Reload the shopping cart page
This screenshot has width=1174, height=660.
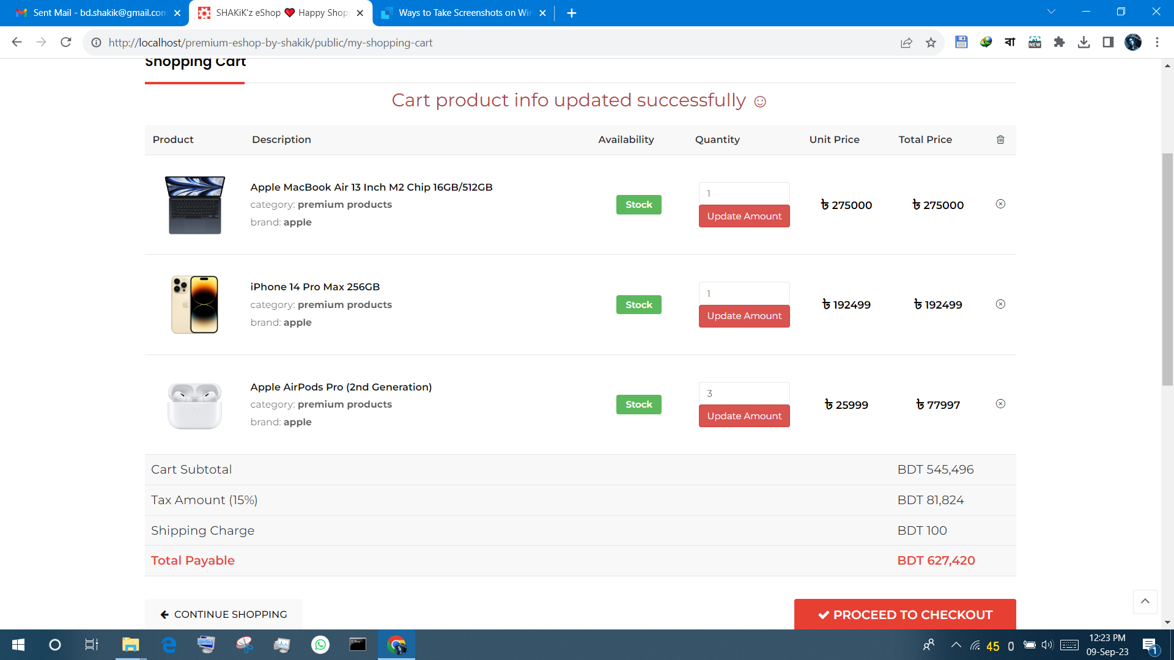click(x=66, y=42)
